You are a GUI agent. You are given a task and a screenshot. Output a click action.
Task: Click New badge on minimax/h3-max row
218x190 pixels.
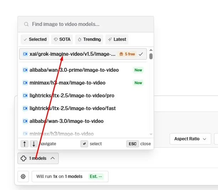(x=138, y=83)
